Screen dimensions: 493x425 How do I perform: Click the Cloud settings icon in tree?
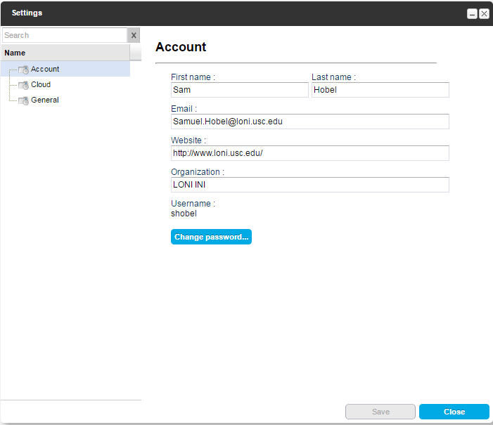pos(24,85)
